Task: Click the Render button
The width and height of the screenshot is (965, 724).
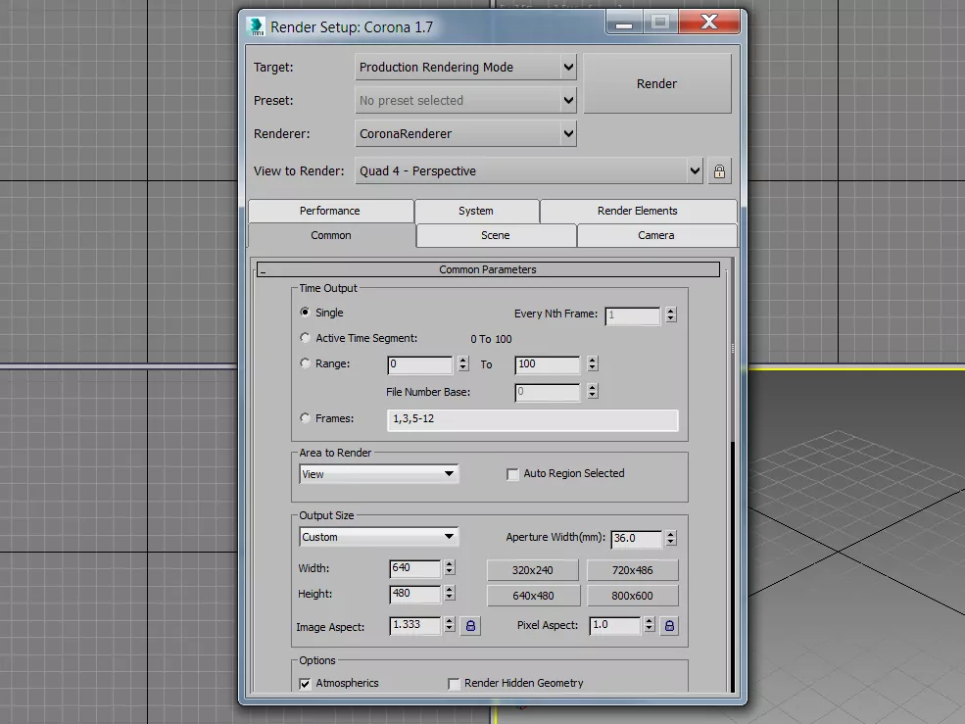Action: 656,84
